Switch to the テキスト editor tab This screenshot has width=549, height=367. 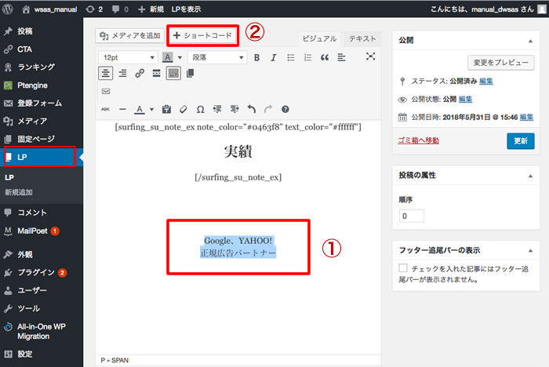362,38
